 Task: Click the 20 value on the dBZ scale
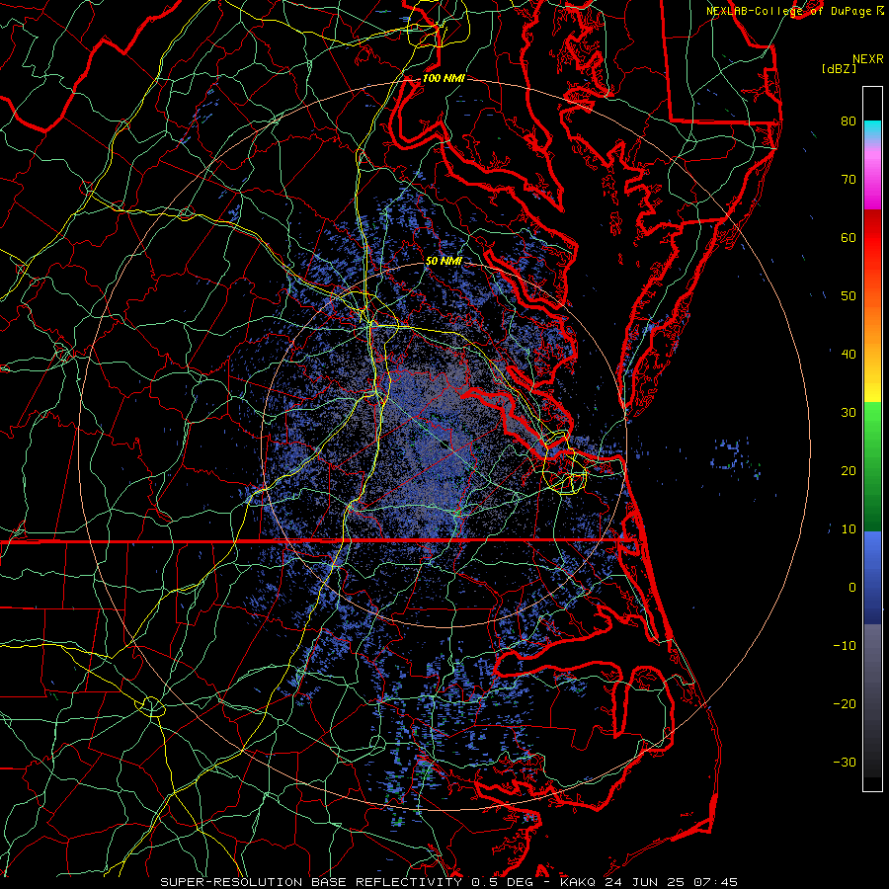pyautogui.click(x=849, y=471)
